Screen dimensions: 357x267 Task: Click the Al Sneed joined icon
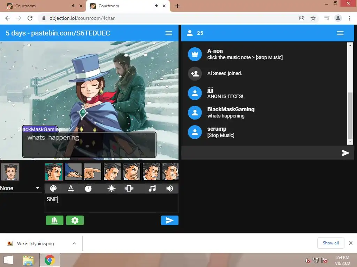(x=195, y=74)
